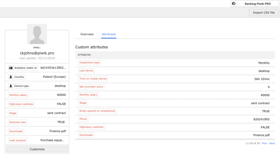Viewport: 280px width, 158px height.
Task: Click the Installment type attribute tag
Action: 89,63
